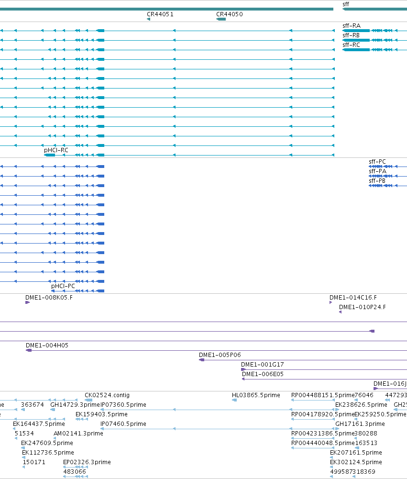
Task: Click the GH14729.3prime EST label
Action: pyautogui.click(x=75, y=404)
